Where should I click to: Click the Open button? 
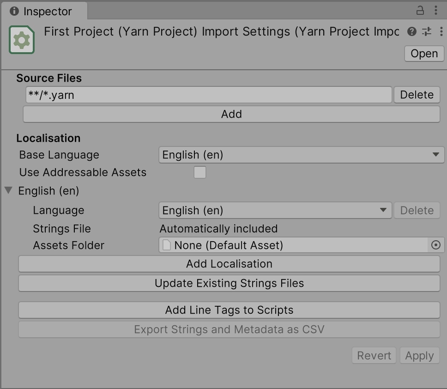click(424, 54)
